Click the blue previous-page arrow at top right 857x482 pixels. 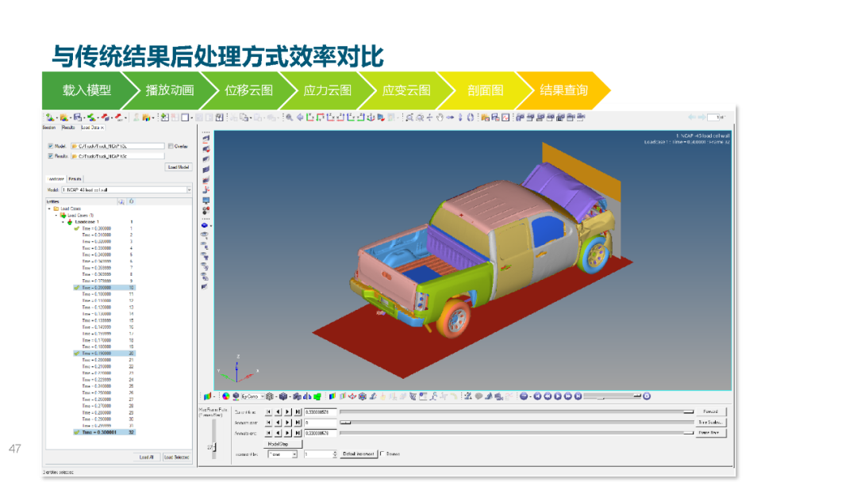692,117
